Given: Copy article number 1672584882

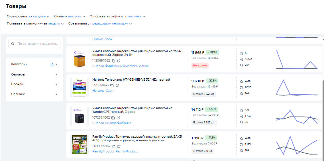Looking at the screenshot, I should click(113, 118).
